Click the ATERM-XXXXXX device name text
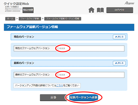Image resolution: width=138 pixels, height=105 pixels. (13, 11)
